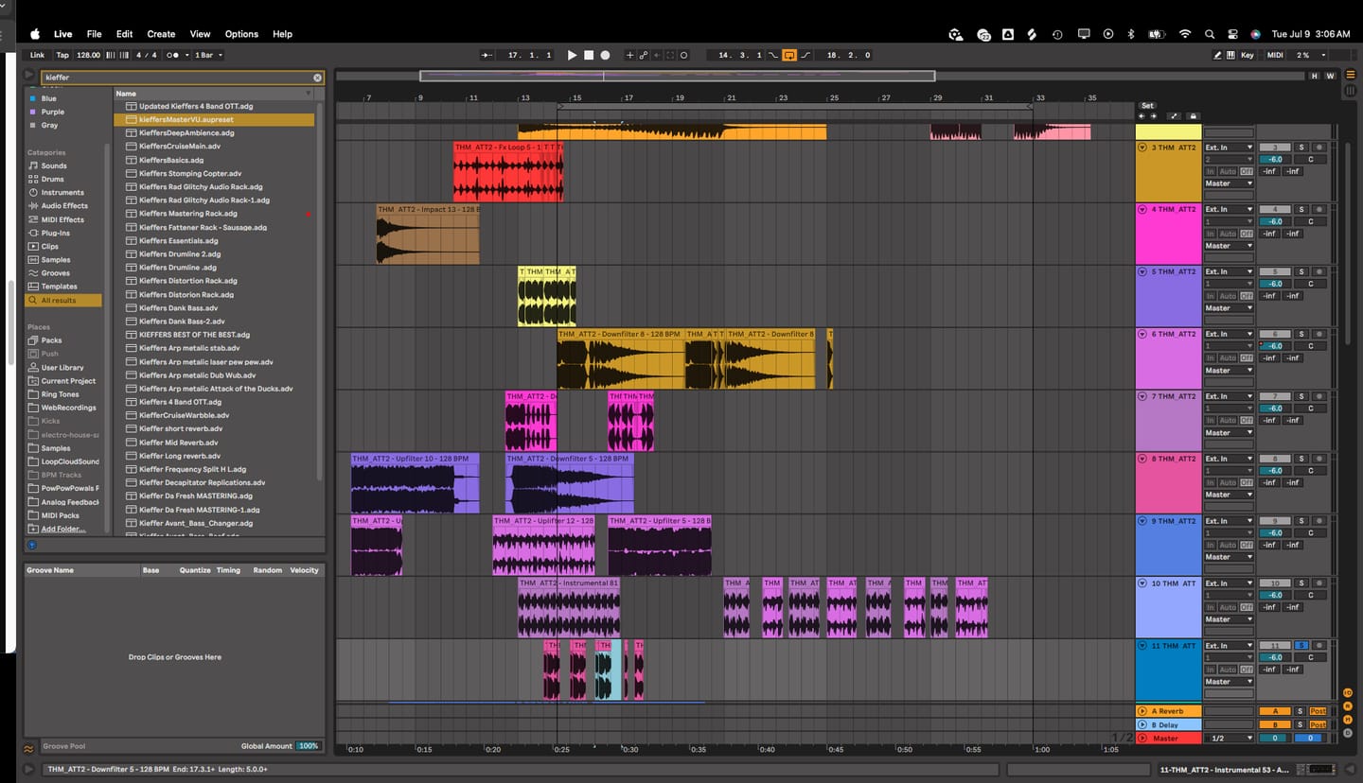Viewport: 1363px width, 783px height.
Task: Toggle the Key map mode button
Action: pyautogui.click(x=1248, y=55)
